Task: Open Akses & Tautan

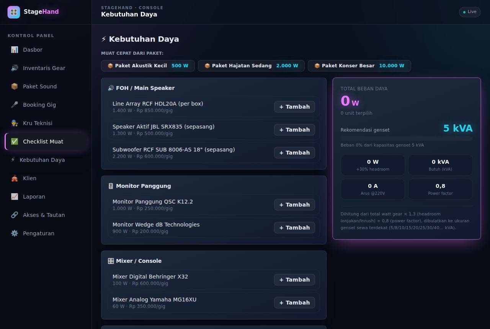Action: pos(46,215)
